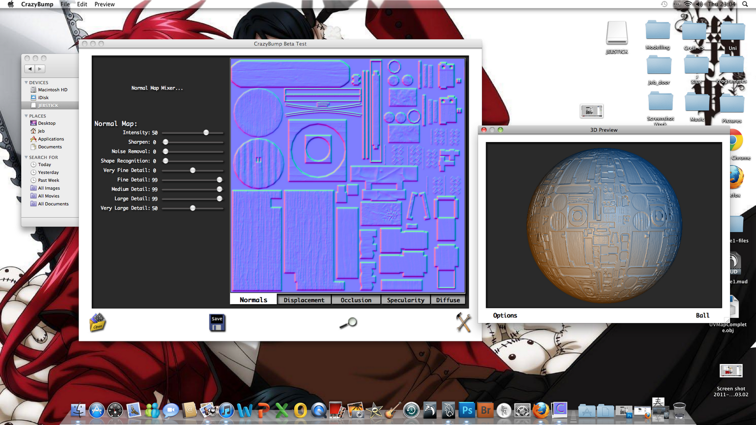Select iDisk in Finder sidebar
Screen dimensions: 756x425
[x=43, y=98]
